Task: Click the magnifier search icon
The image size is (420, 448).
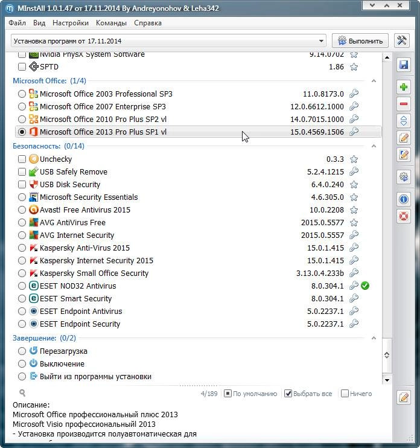Action: (22, 393)
